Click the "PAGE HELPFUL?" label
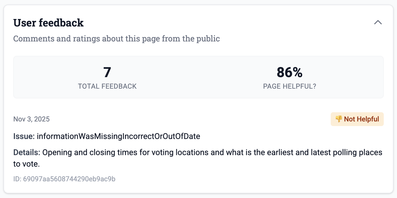This screenshot has width=397, height=198. coord(290,86)
